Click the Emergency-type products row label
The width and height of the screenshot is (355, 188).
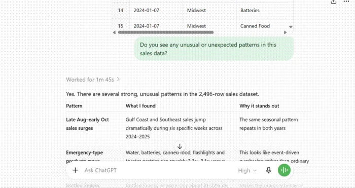point(85,157)
